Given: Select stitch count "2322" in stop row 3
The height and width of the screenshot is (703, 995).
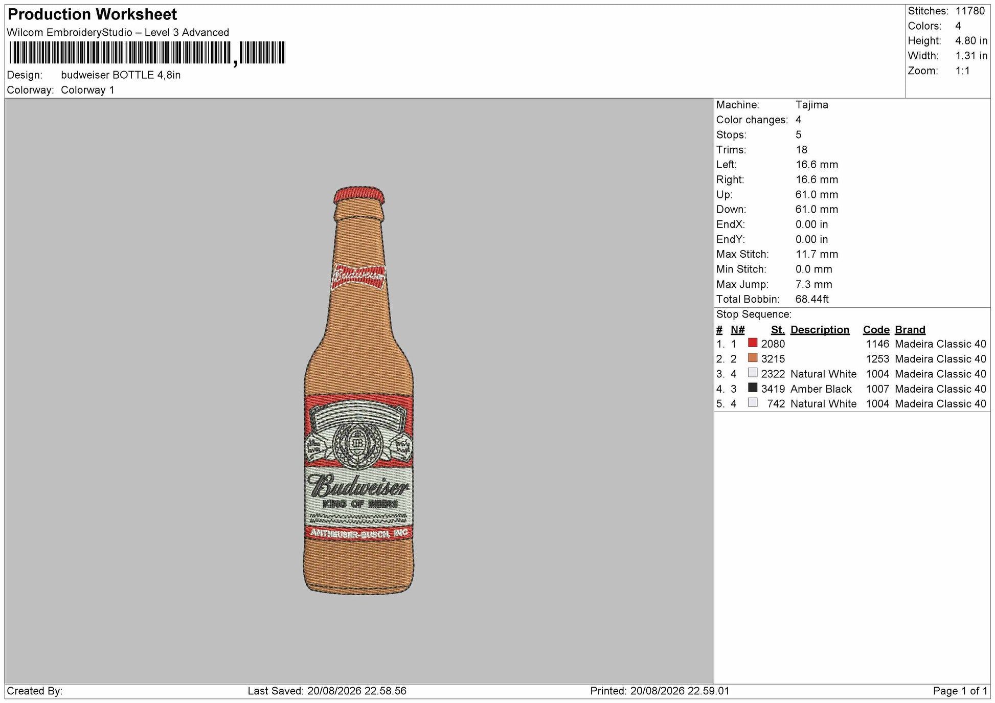Looking at the screenshot, I should (773, 374).
